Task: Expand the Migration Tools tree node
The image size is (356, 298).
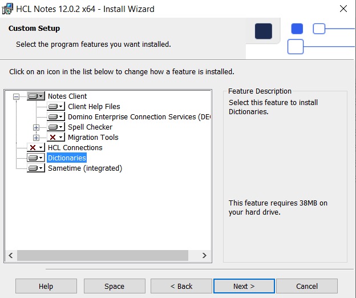Action: point(36,138)
